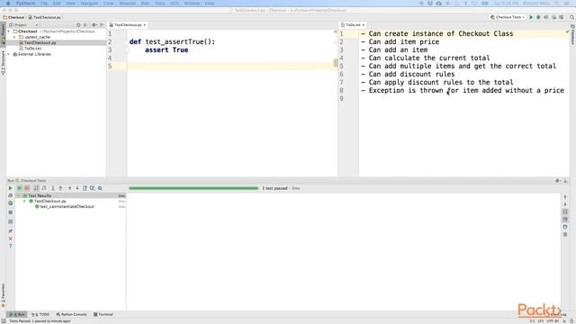Open macOS Spotlight search in menu bar

558,4
